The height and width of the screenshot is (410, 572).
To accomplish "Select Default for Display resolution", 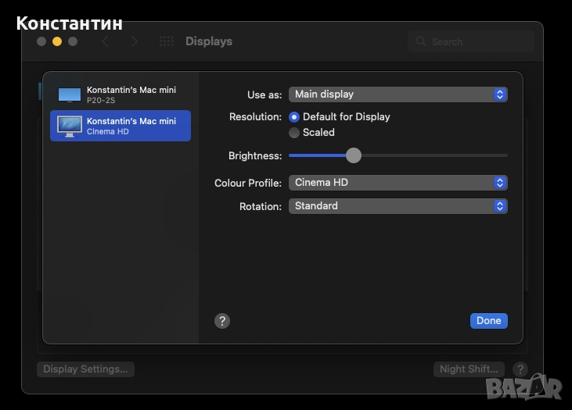I will pyautogui.click(x=294, y=116).
